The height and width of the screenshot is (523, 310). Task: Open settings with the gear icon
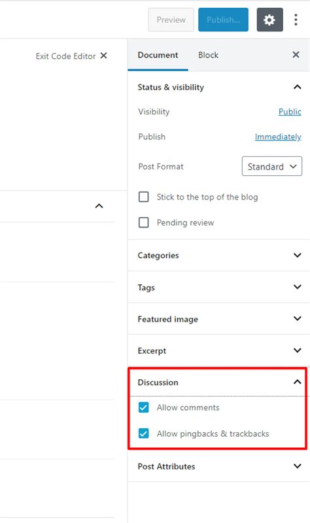pyautogui.click(x=269, y=20)
